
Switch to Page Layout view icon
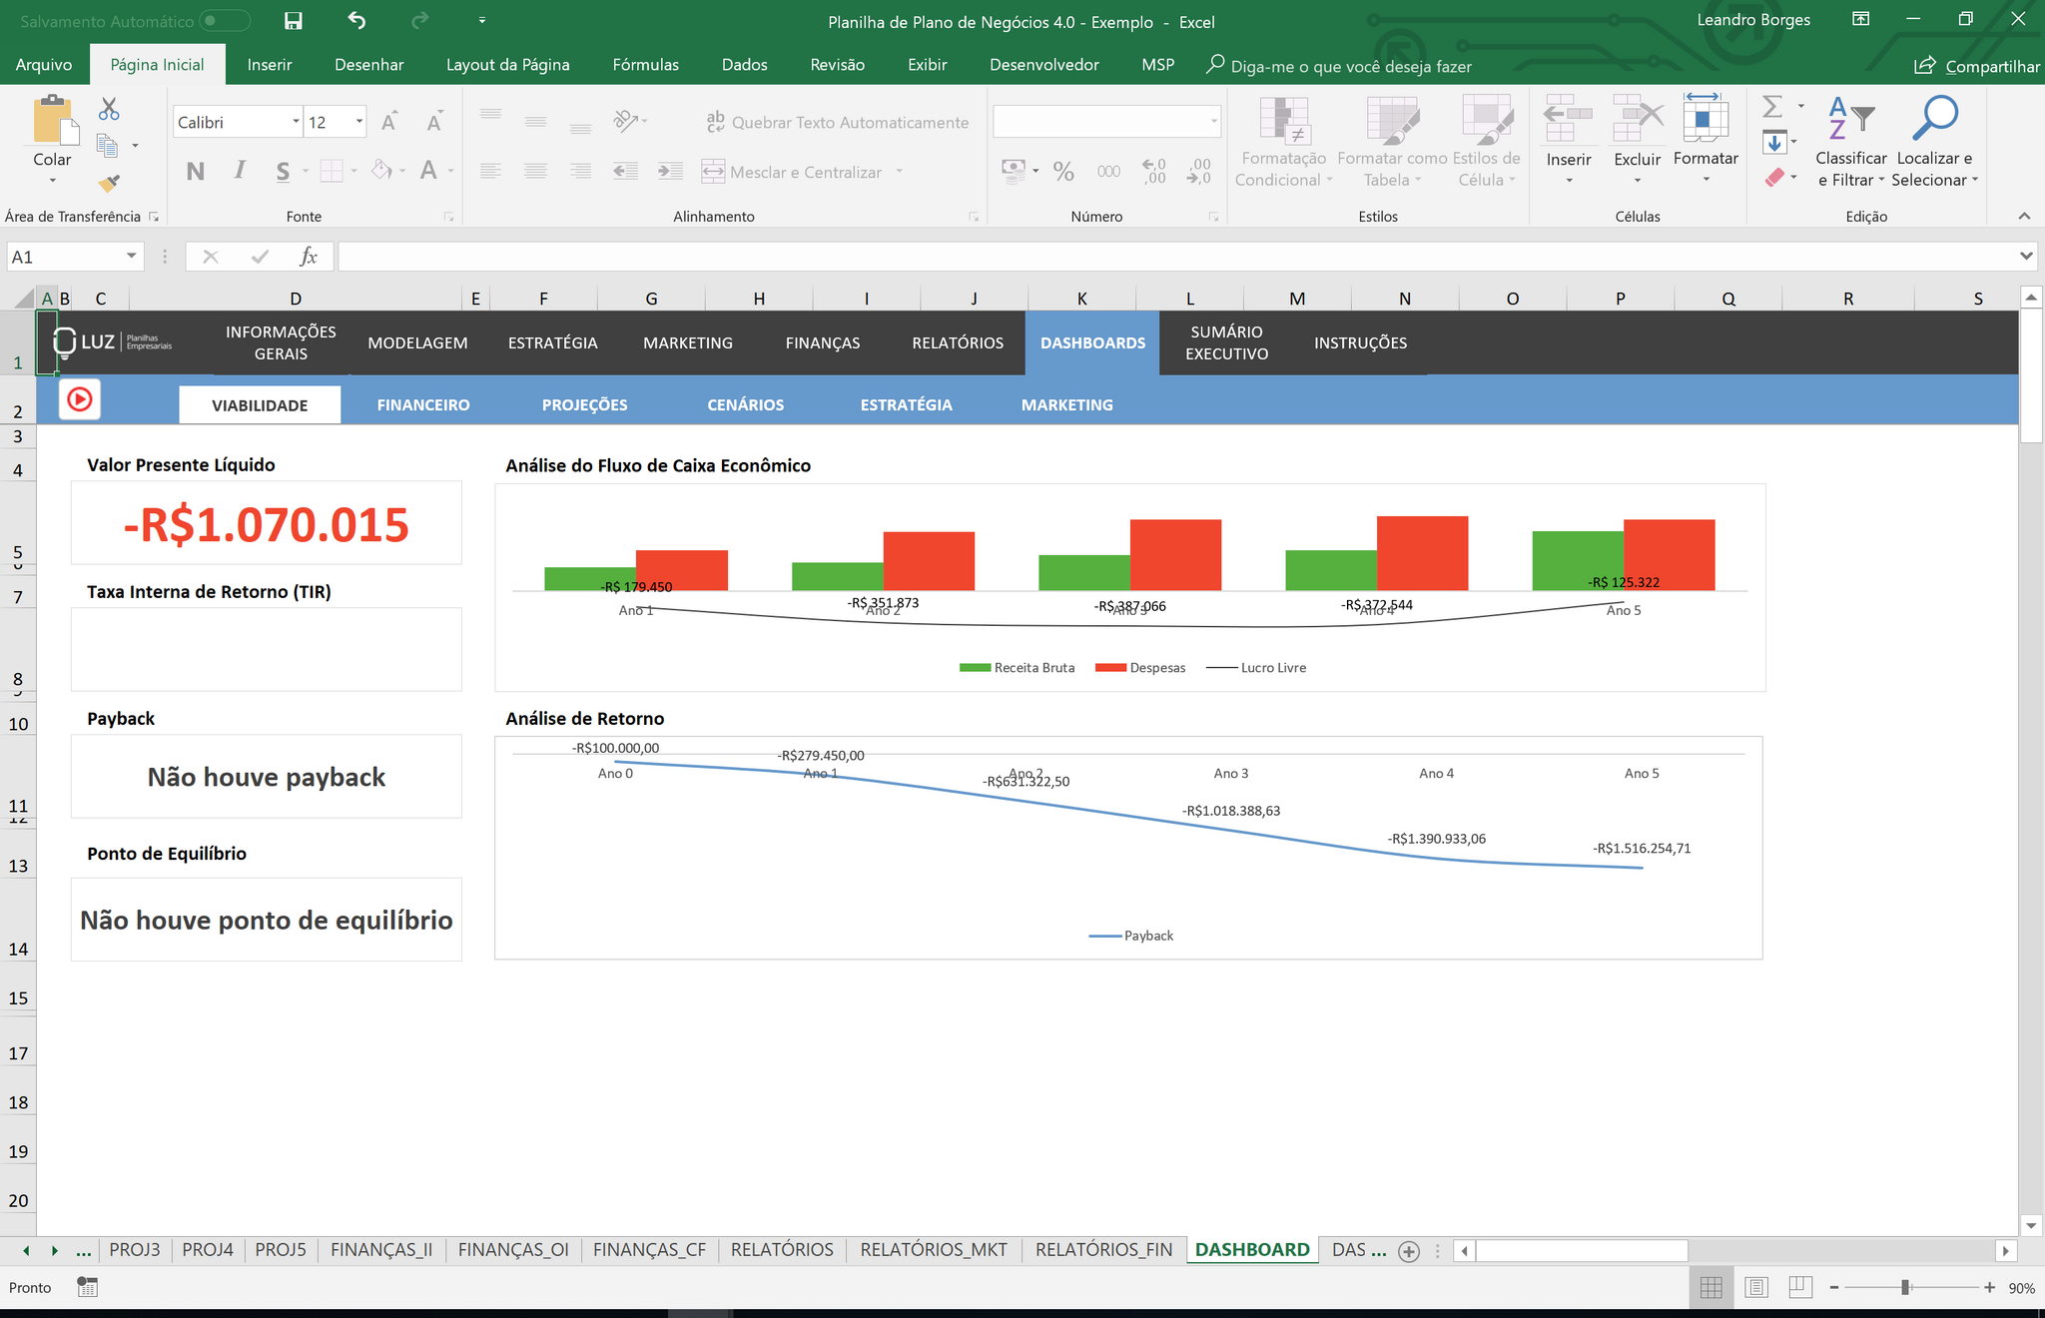coord(1756,1287)
